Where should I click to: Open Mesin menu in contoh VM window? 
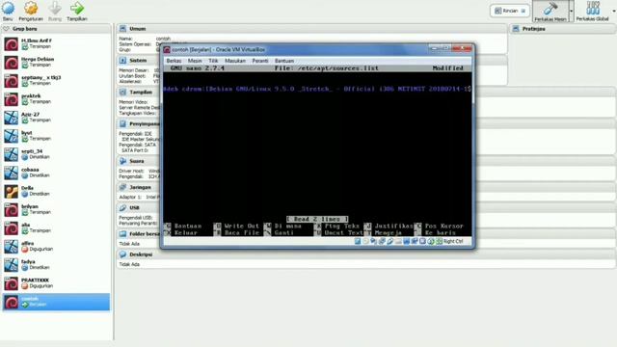pyautogui.click(x=195, y=61)
